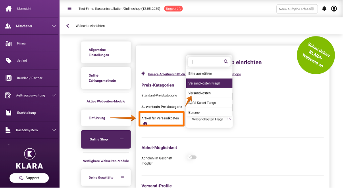The width and height of the screenshot is (343, 188).
Task: Choose the Versandkosten option
Action: tap(209, 93)
